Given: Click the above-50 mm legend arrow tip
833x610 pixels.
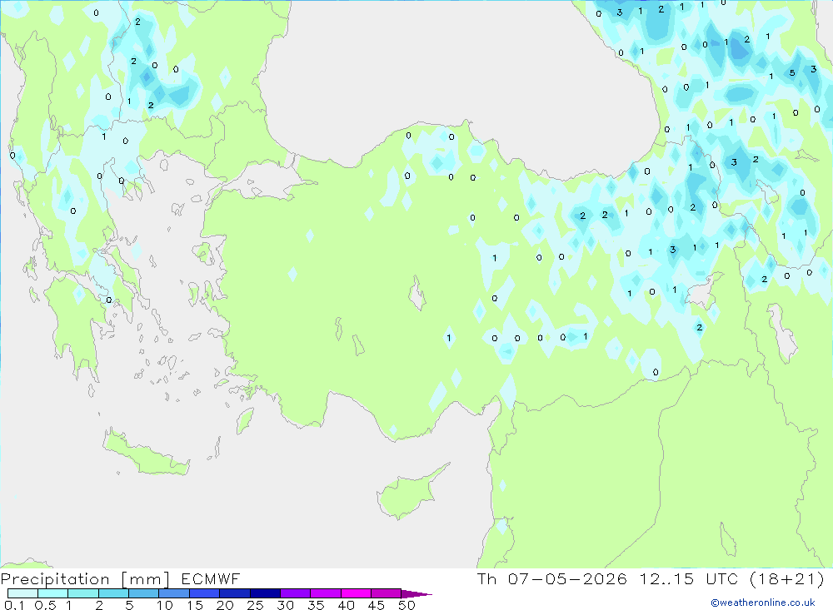Looking at the screenshot, I should pos(416,593).
